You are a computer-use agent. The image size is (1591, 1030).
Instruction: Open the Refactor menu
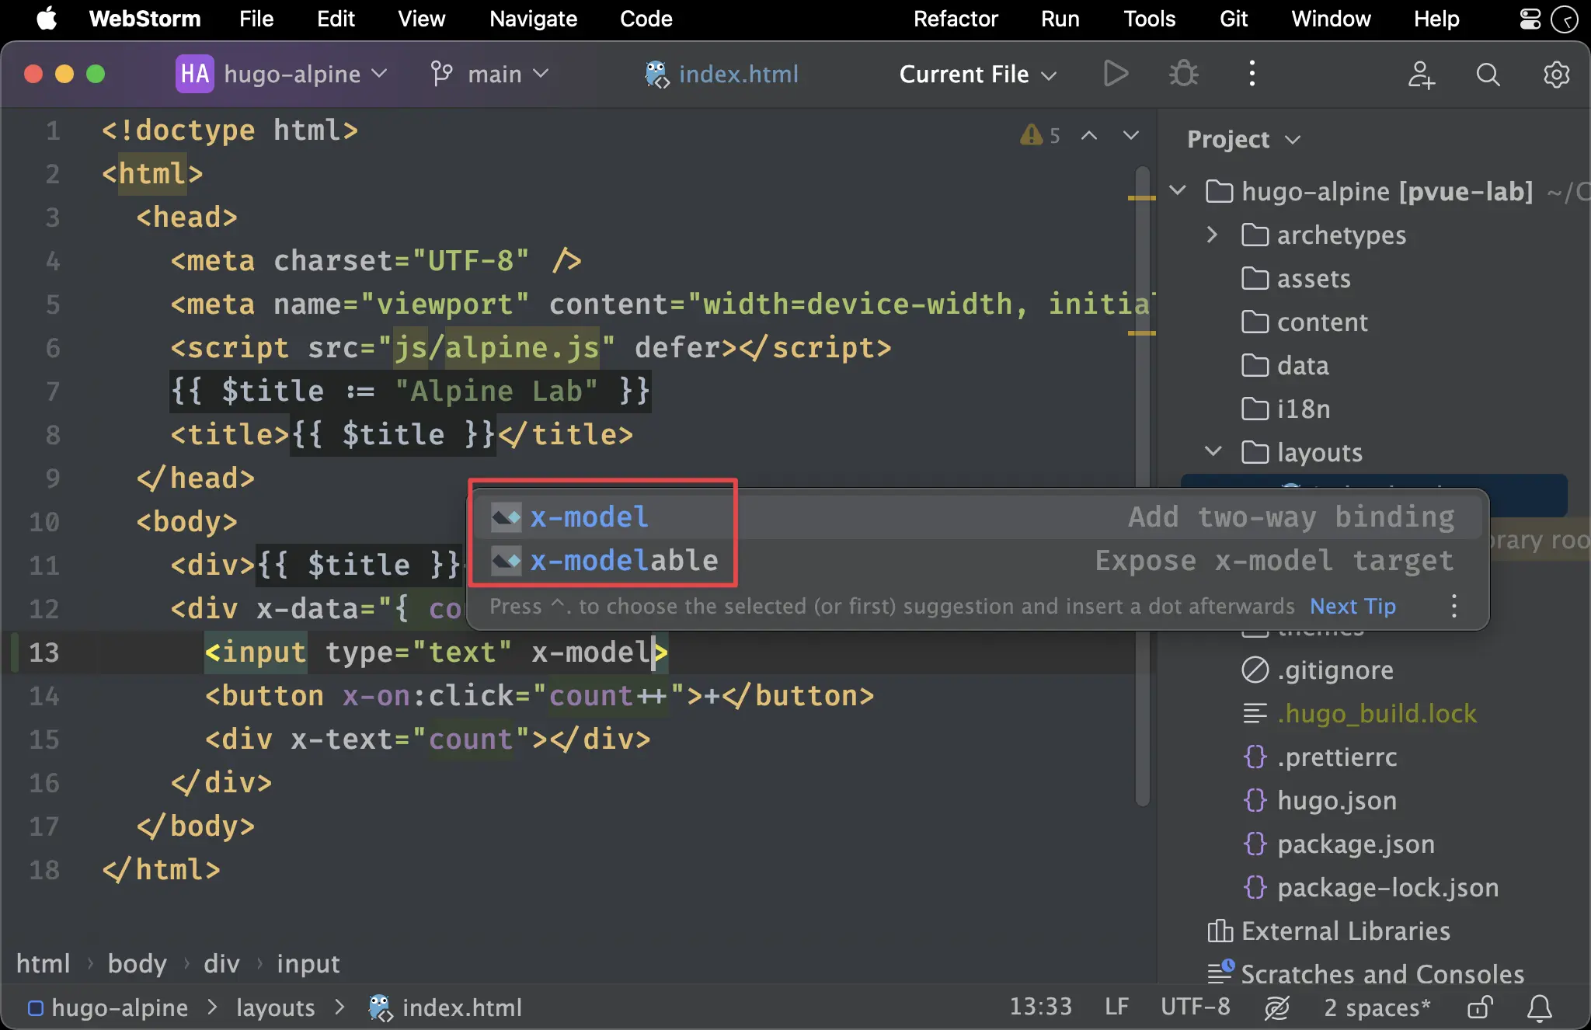[x=955, y=19]
